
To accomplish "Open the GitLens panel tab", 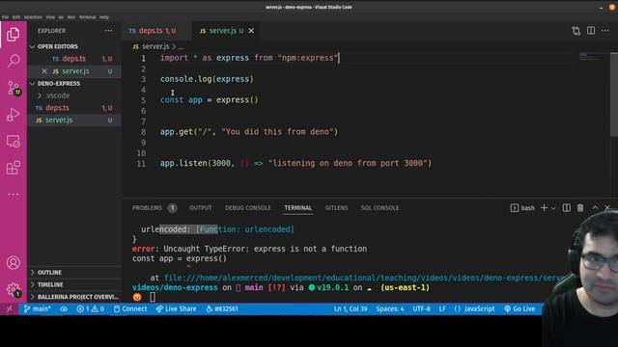I will (336, 208).
